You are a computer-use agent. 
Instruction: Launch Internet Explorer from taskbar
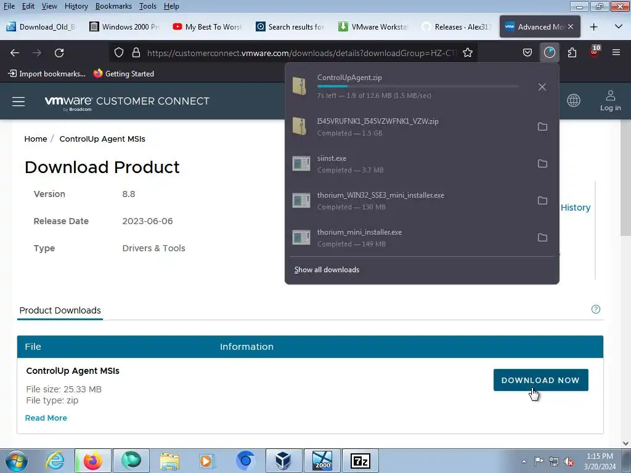click(x=55, y=461)
